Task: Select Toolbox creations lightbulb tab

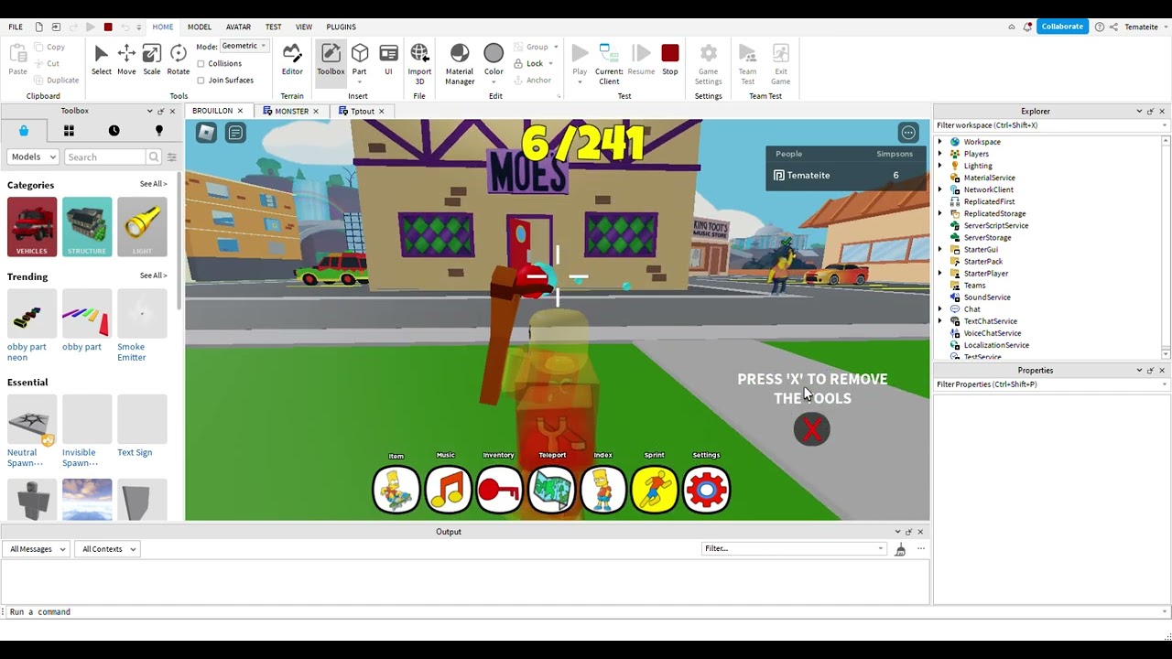Action: (x=158, y=131)
